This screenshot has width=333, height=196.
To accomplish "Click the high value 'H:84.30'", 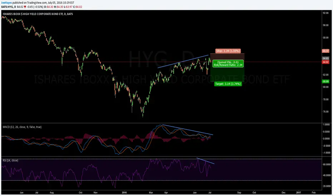I will [58, 7].
